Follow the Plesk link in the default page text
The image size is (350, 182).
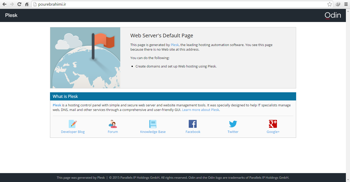click(x=175, y=45)
